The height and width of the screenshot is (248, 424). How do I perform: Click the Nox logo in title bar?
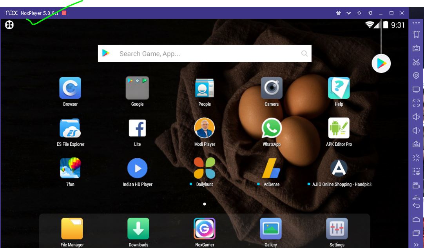pyautogui.click(x=11, y=13)
